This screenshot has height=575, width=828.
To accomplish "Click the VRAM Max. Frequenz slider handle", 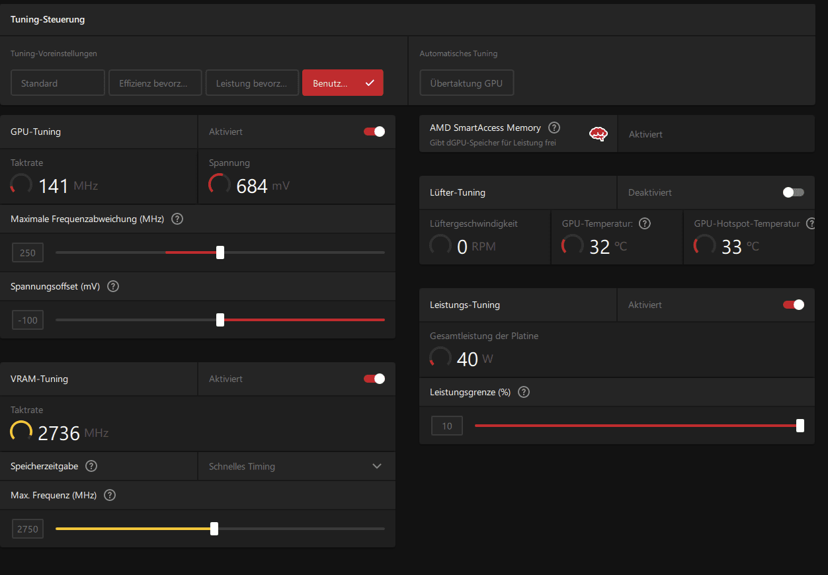I will click(x=214, y=529).
